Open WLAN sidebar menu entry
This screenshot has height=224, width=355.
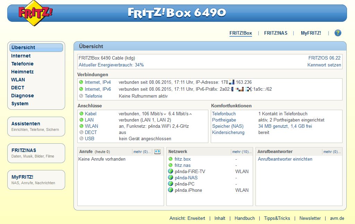[x=18, y=80]
